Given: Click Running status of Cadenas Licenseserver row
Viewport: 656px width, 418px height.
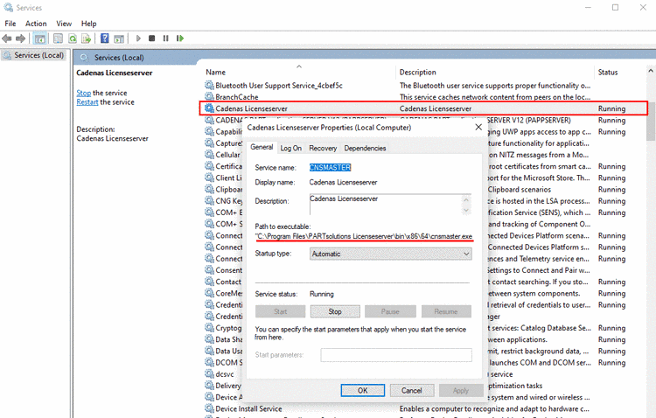Looking at the screenshot, I should point(611,108).
